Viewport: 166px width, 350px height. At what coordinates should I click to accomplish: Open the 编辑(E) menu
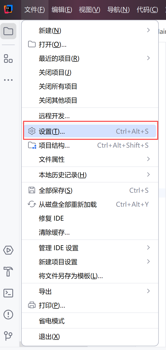click(x=62, y=10)
